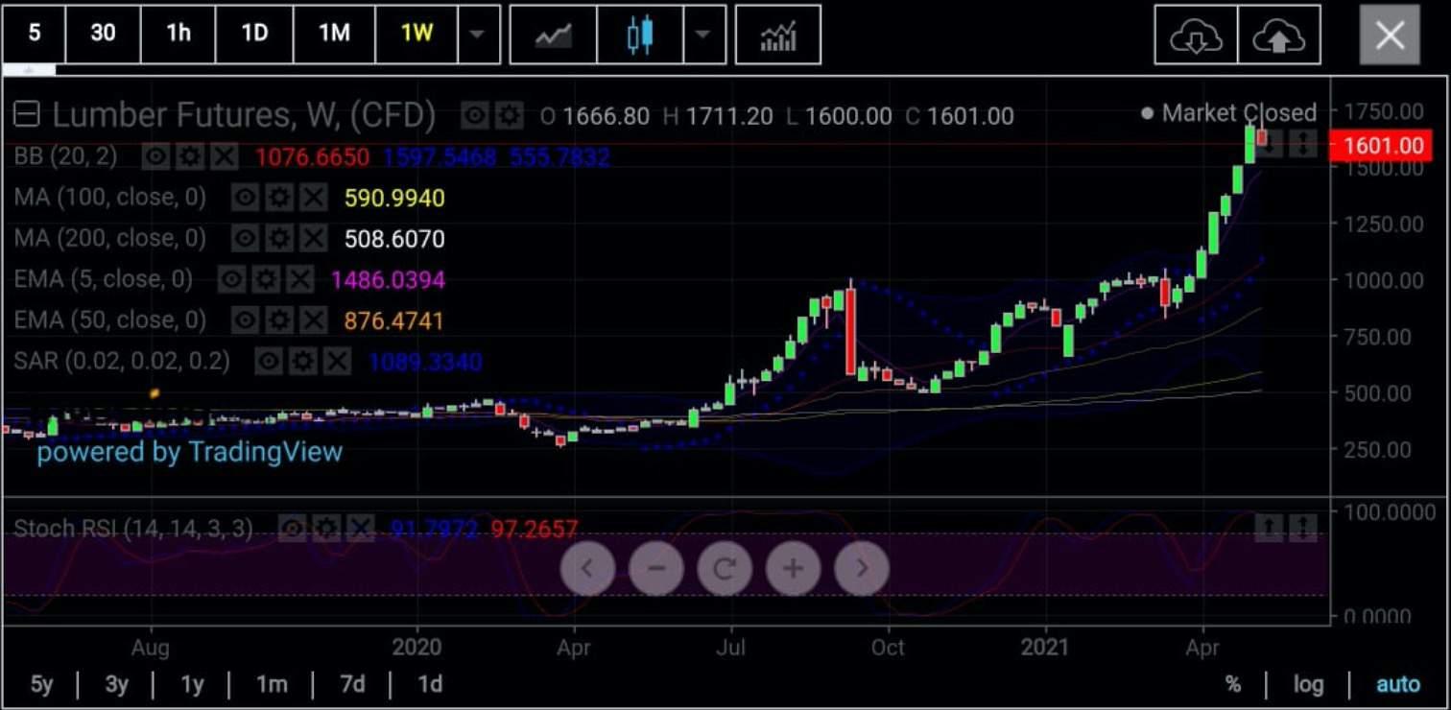Open the indicators chart button

(778, 35)
